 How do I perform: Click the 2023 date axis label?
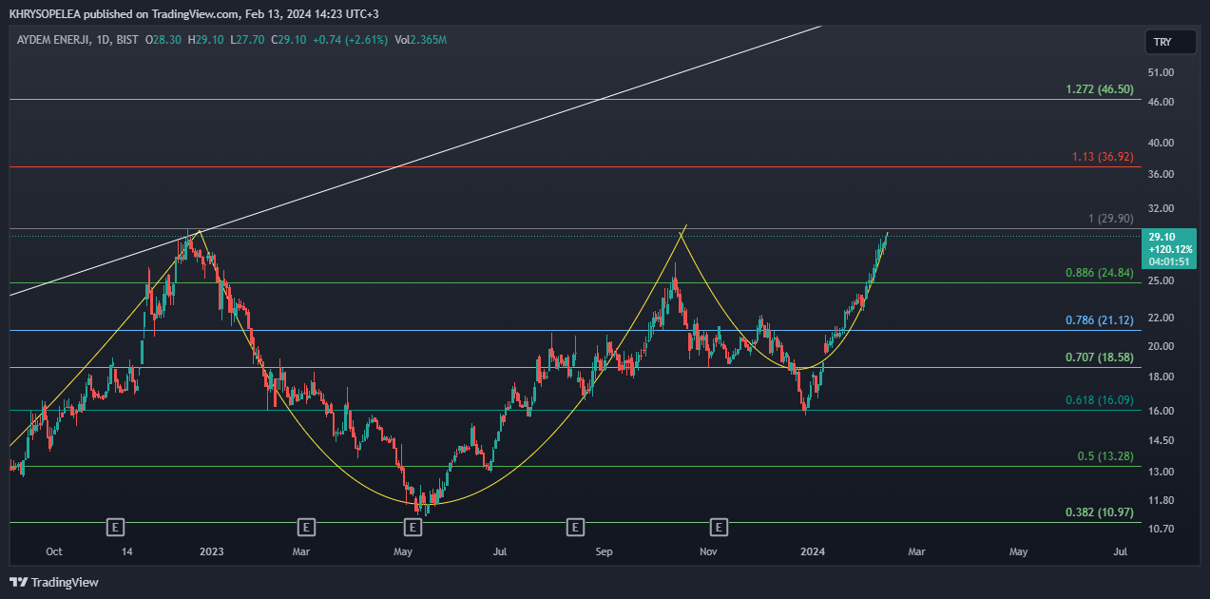pyautogui.click(x=211, y=551)
